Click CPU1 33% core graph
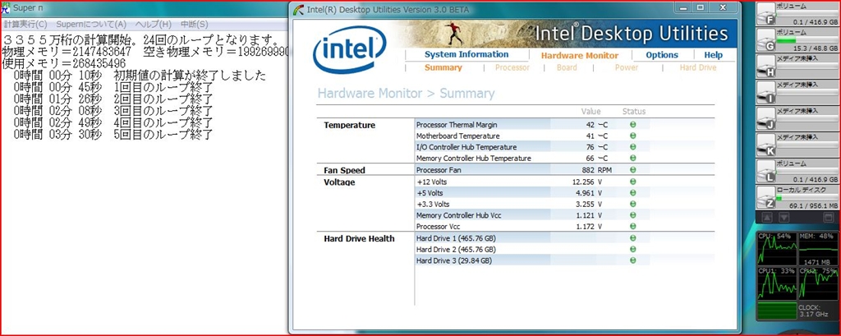This screenshot has height=336, width=841. 777,283
